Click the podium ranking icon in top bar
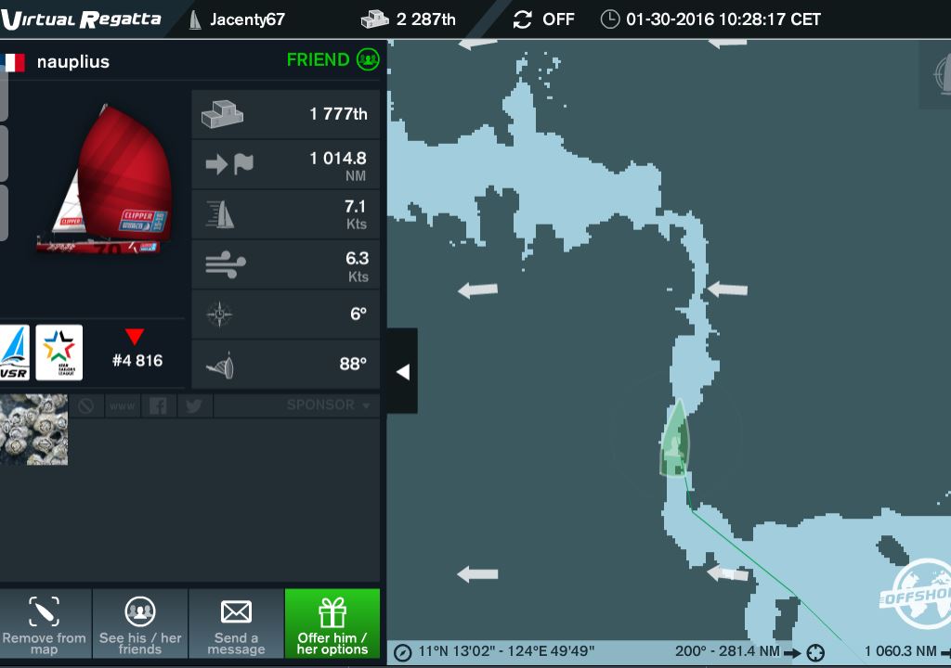This screenshot has width=951, height=668. point(375,19)
